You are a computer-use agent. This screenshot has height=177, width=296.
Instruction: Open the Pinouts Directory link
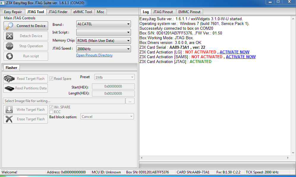(x=94, y=55)
